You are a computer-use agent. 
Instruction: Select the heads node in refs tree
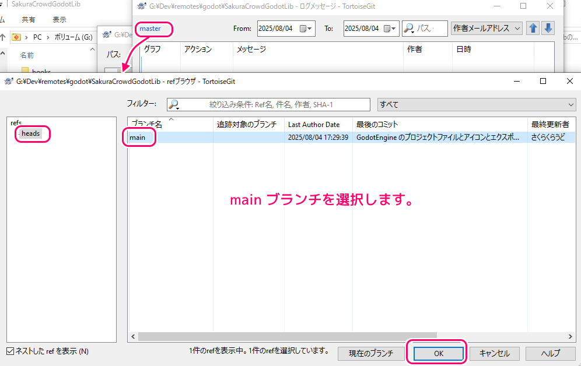tap(31, 133)
